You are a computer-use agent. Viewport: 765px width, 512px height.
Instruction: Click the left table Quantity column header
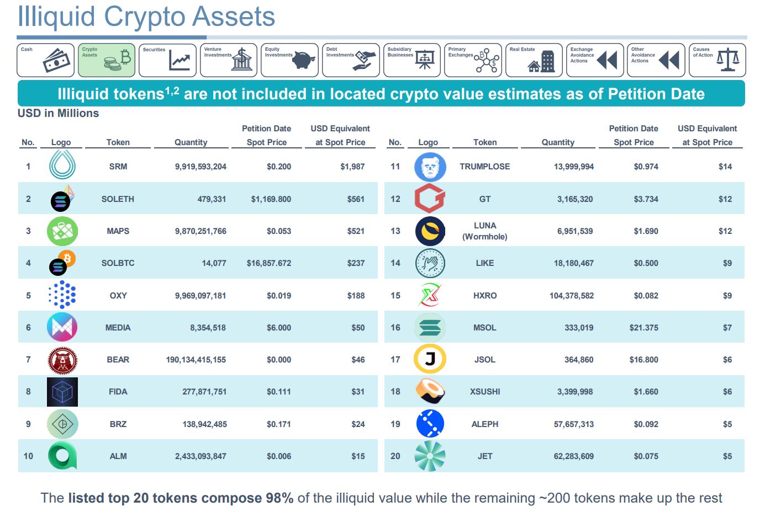191,142
